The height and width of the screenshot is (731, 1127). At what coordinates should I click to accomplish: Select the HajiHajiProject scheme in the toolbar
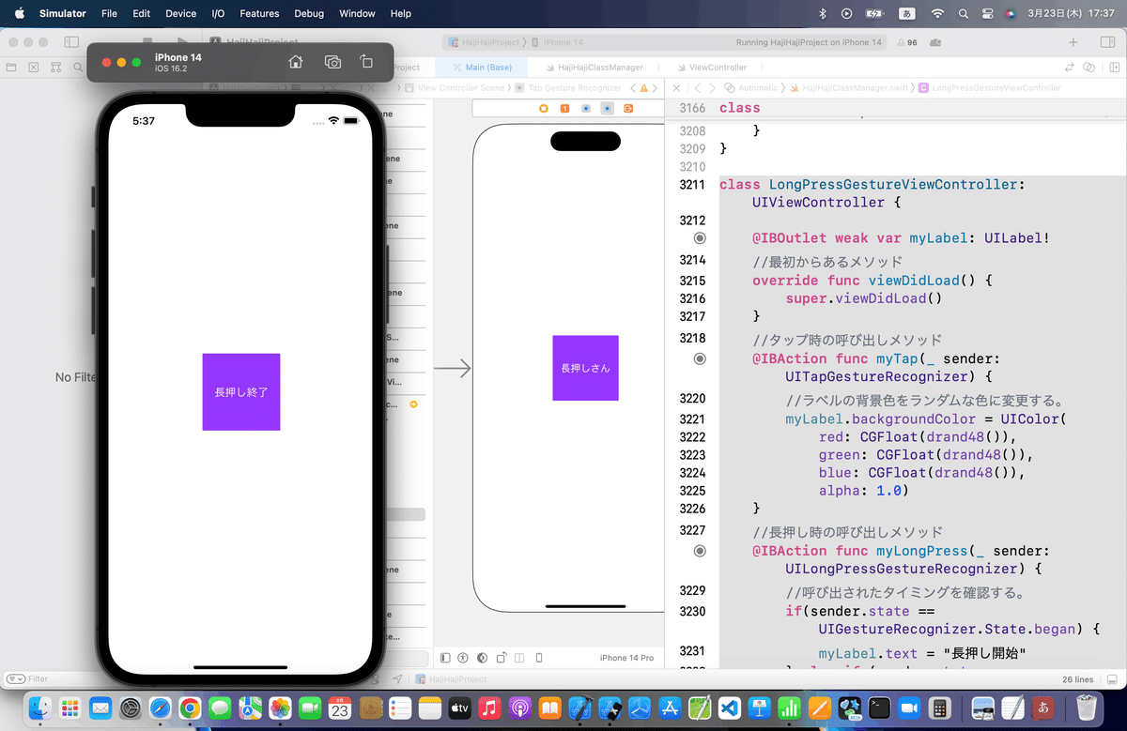[485, 42]
